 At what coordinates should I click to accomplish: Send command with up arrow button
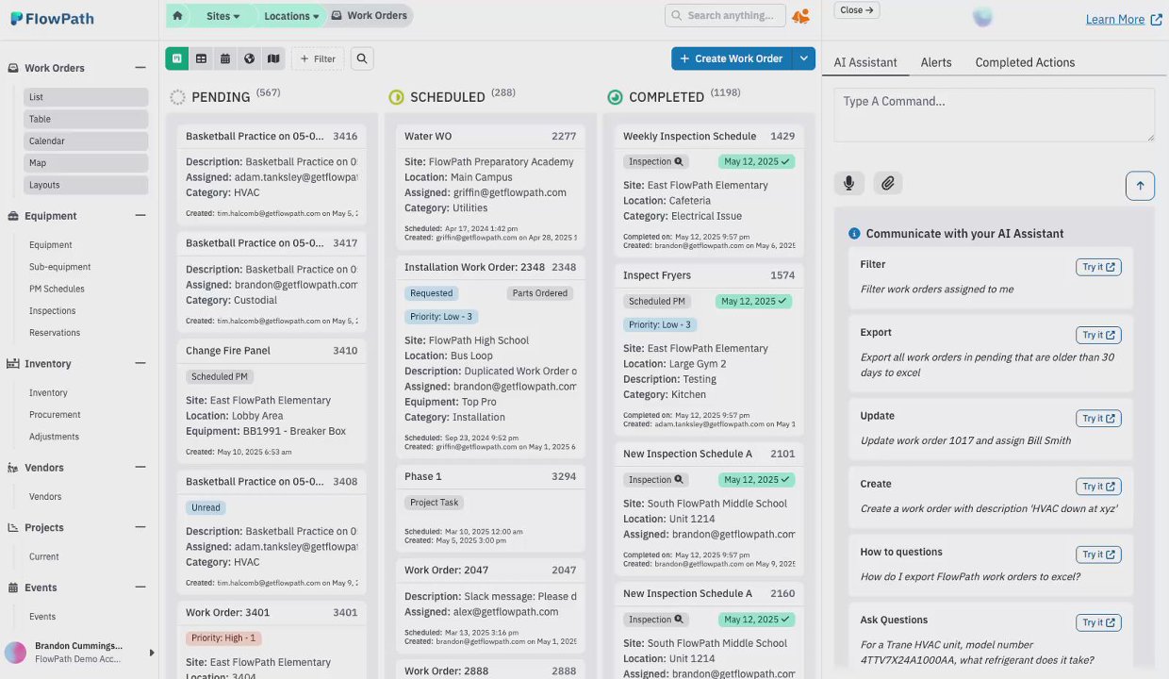point(1140,185)
